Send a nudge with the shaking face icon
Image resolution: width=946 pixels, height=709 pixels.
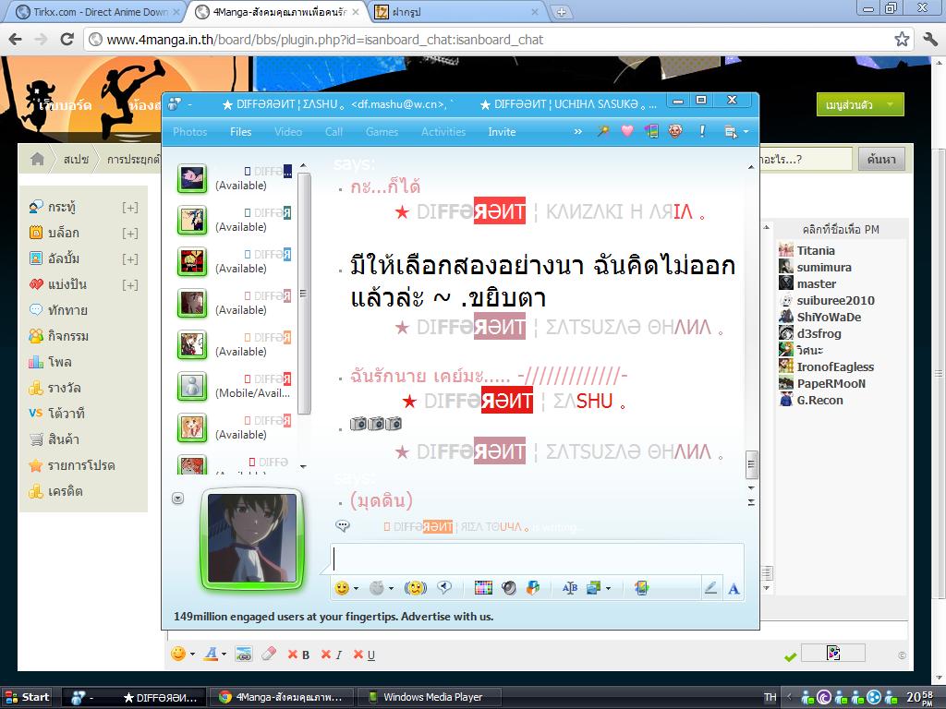415,588
